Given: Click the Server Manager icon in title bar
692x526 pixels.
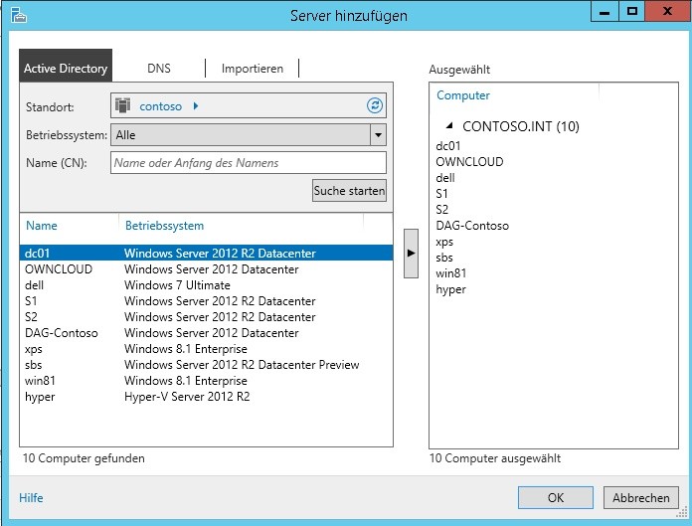Looking at the screenshot, I should point(19,16).
